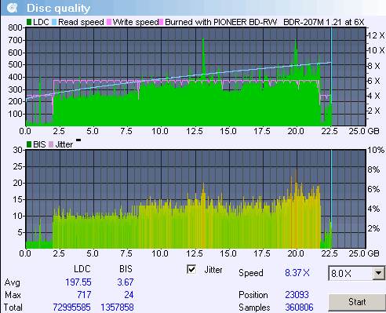The image size is (386, 313).
Task: Click the blue Read speed legend swatch
Action: click(54, 22)
